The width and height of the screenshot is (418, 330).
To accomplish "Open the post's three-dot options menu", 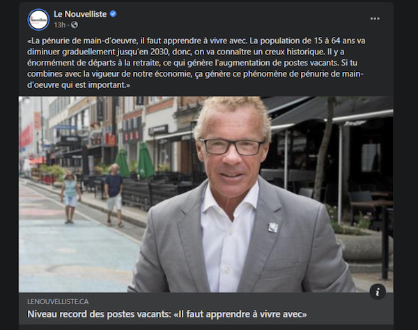I will coord(375,18).
